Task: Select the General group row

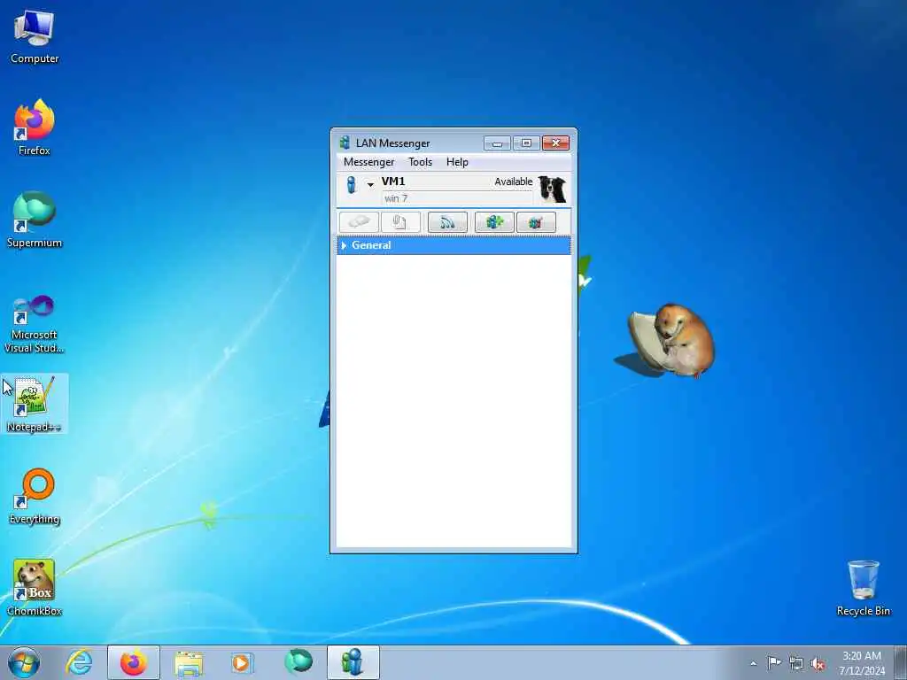Action: click(x=453, y=245)
